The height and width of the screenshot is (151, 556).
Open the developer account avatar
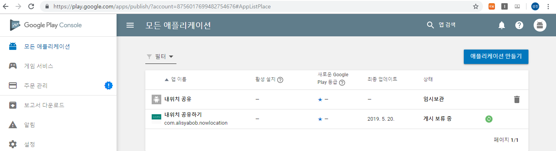[x=540, y=25]
